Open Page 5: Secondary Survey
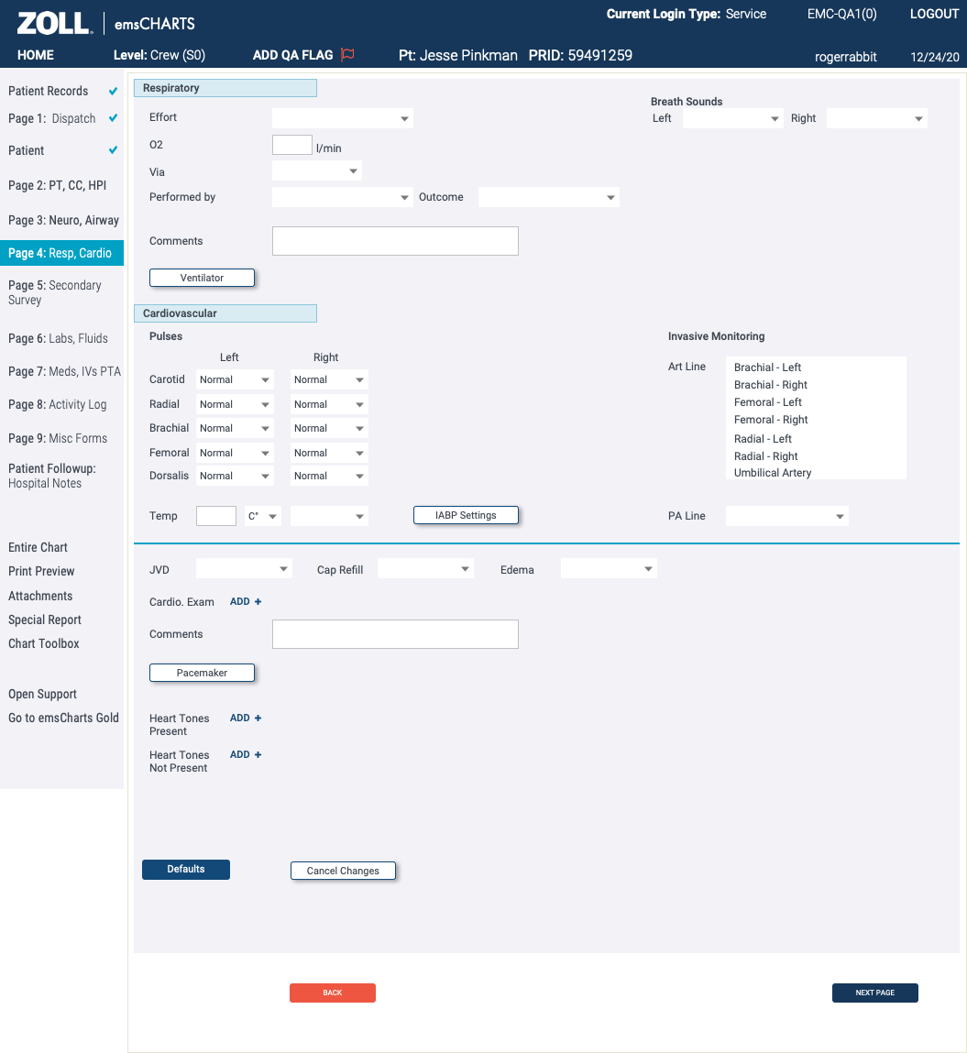This screenshot has width=967, height=1053. tap(54, 292)
